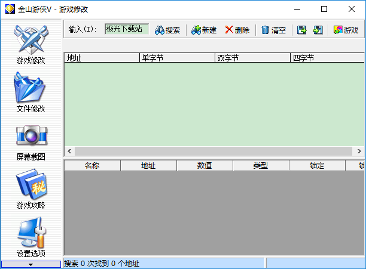Click the 金山游侠V application icon in the title bar
Viewport: 366px width, 269px height.
tap(10, 9)
